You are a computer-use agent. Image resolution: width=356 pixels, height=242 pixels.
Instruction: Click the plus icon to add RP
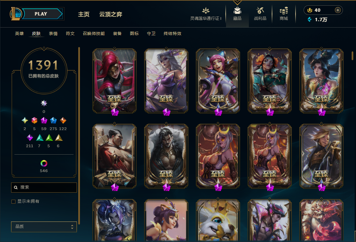338,10
